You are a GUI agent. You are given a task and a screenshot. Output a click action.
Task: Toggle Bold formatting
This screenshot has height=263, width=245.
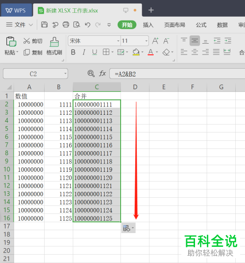(73, 53)
